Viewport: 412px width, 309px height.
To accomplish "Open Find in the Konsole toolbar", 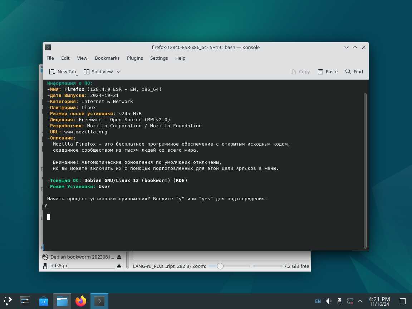I will [354, 72].
